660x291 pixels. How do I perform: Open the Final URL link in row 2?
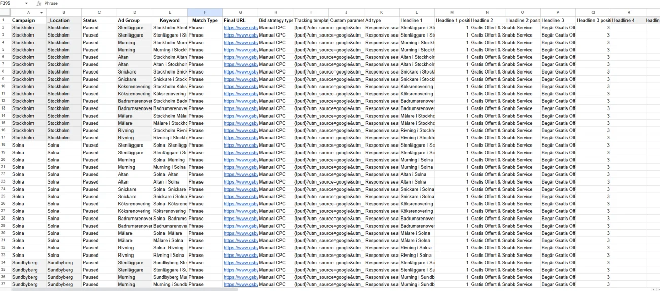(x=241, y=27)
